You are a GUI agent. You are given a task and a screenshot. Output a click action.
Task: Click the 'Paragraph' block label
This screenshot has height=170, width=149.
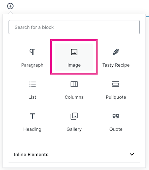pos(32,65)
